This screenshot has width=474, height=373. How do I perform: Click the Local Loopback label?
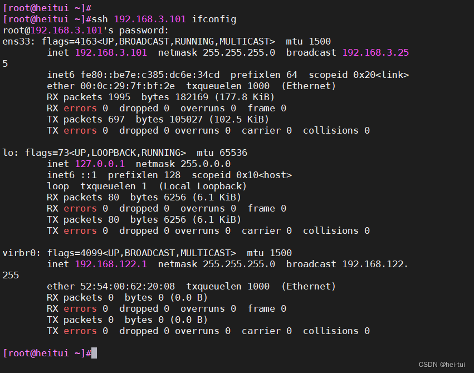203,186
